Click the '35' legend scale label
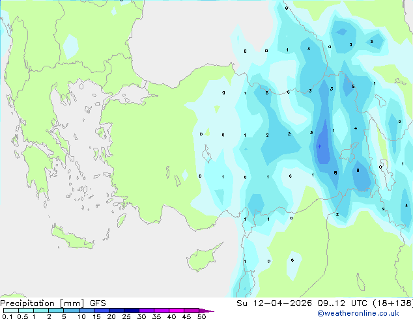The width and height of the screenshot is (413, 319). pyautogui.click(x=156, y=316)
